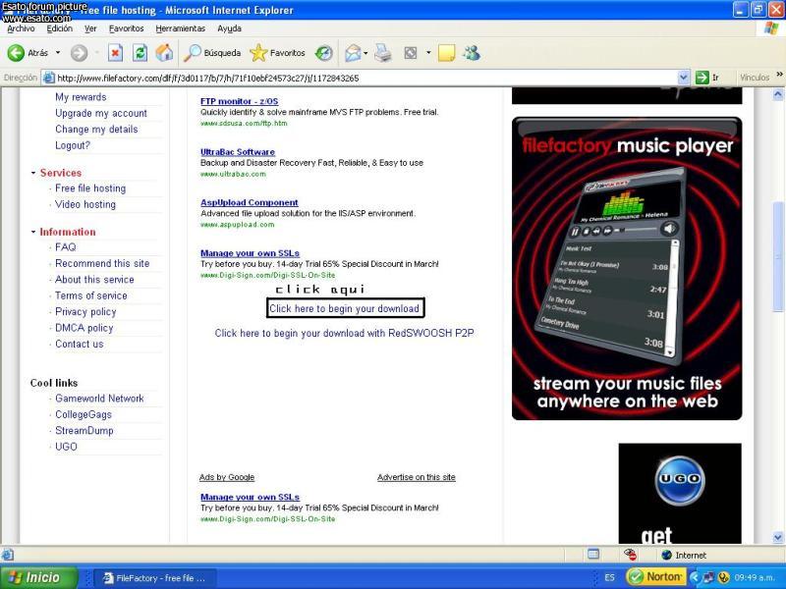Click the Mail envelope icon
786x589 pixels.
pyautogui.click(x=353, y=53)
